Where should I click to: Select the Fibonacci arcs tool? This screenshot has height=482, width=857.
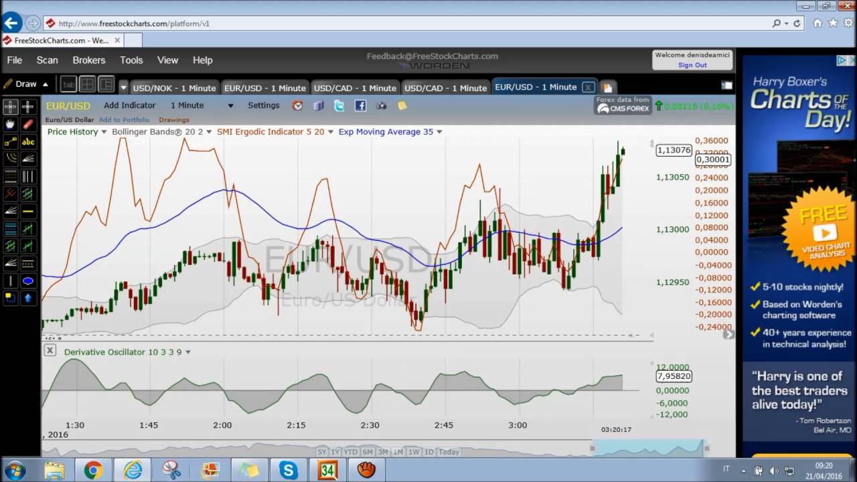[x=11, y=159]
